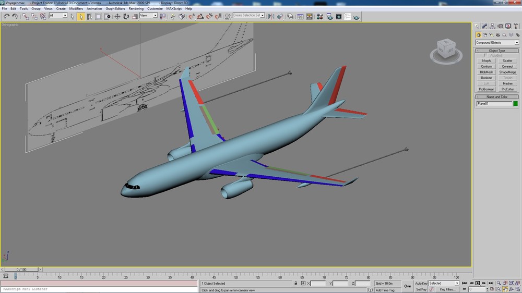
Task: Click the ShapeMerge button
Action: click(x=507, y=72)
